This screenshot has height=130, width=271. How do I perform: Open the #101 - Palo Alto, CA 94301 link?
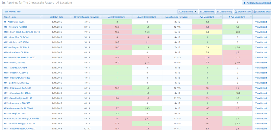point(16,37)
